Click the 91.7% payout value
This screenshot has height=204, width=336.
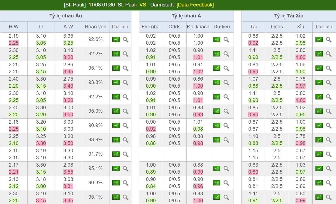(95, 154)
